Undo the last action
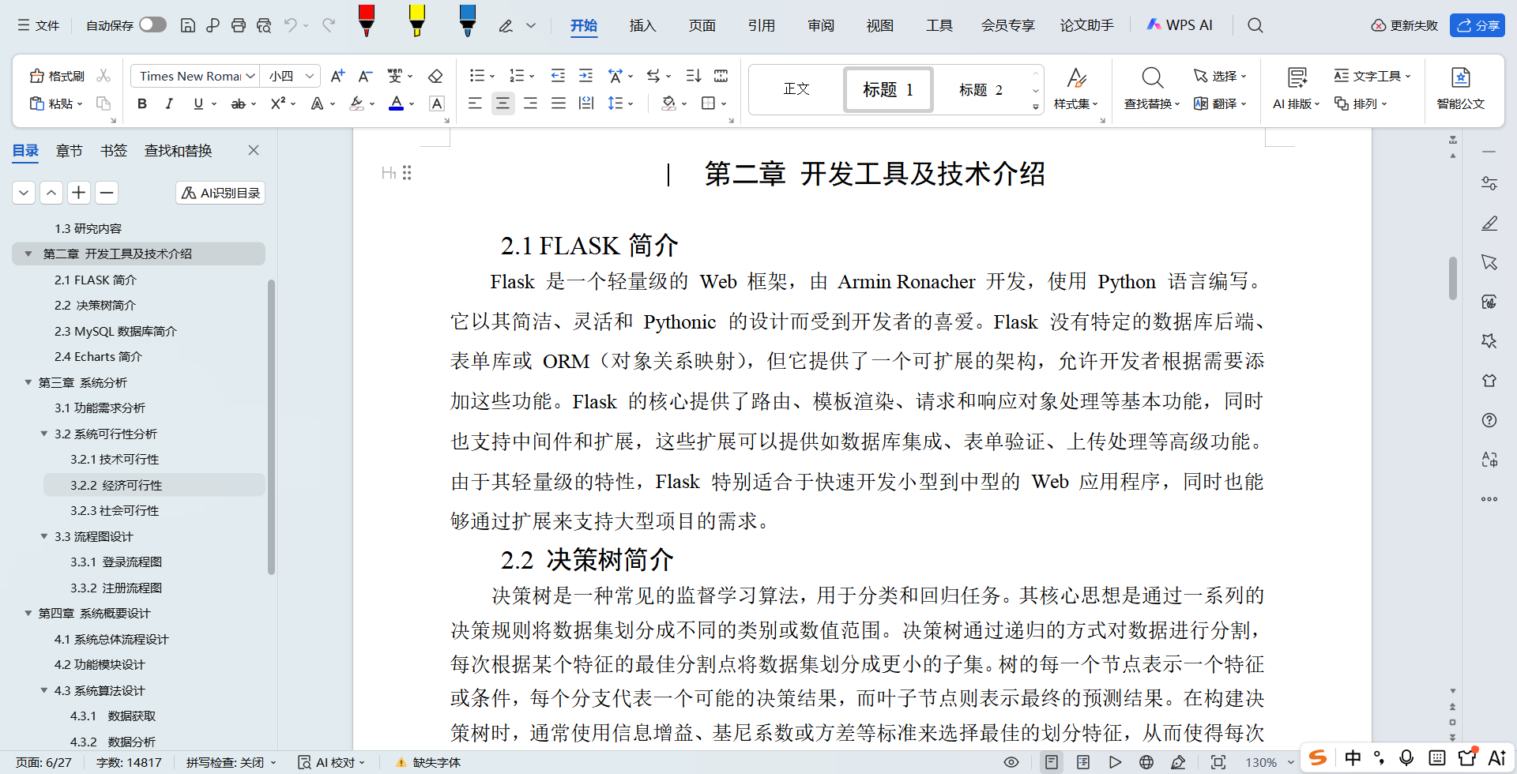This screenshot has width=1517, height=774. 290,25
